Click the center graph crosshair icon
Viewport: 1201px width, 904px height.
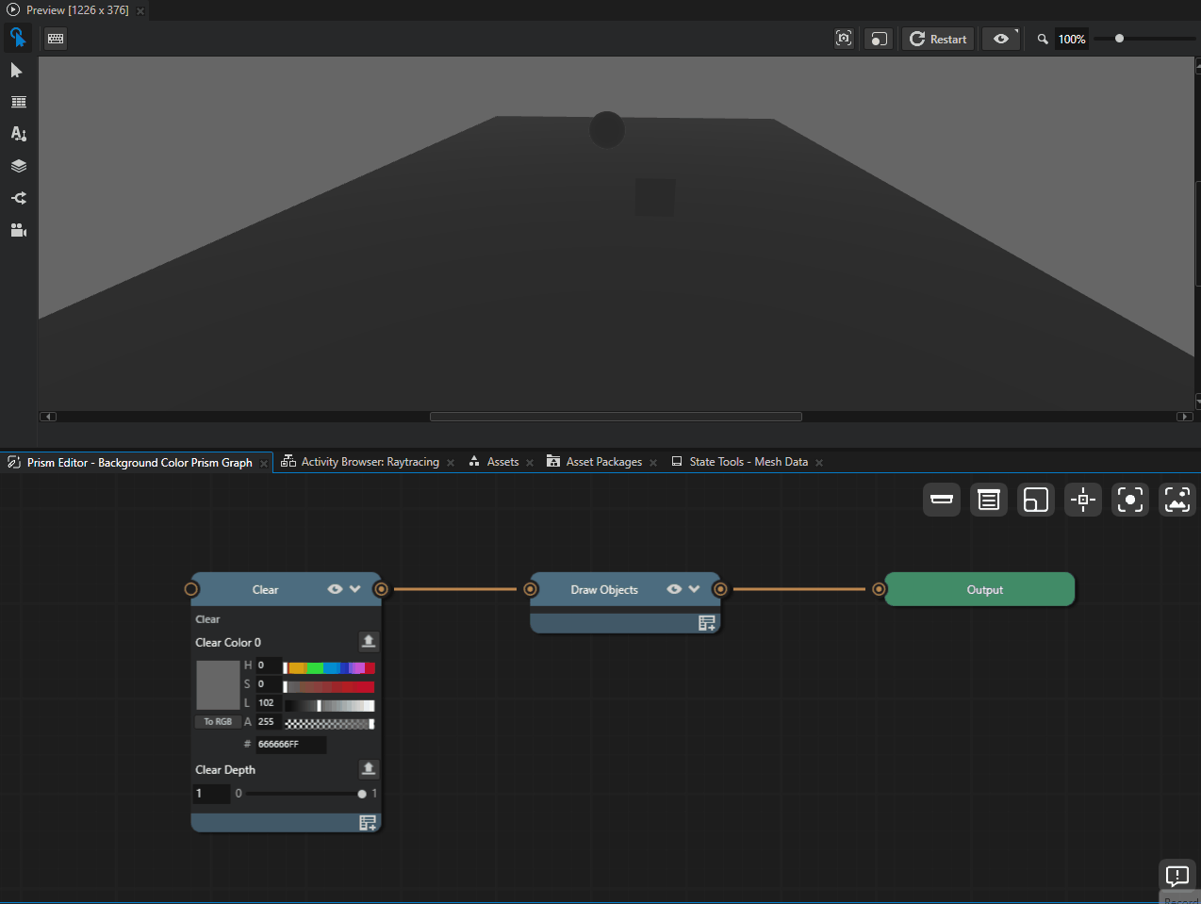click(1083, 500)
